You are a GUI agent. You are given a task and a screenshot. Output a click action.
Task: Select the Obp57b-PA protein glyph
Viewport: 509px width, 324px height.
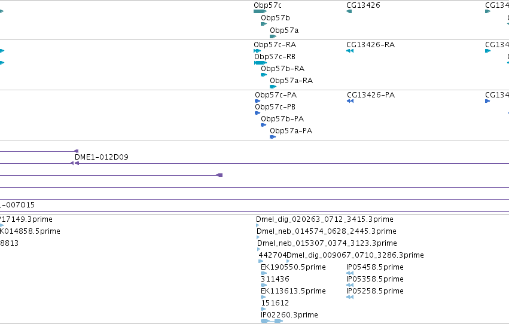click(x=264, y=125)
